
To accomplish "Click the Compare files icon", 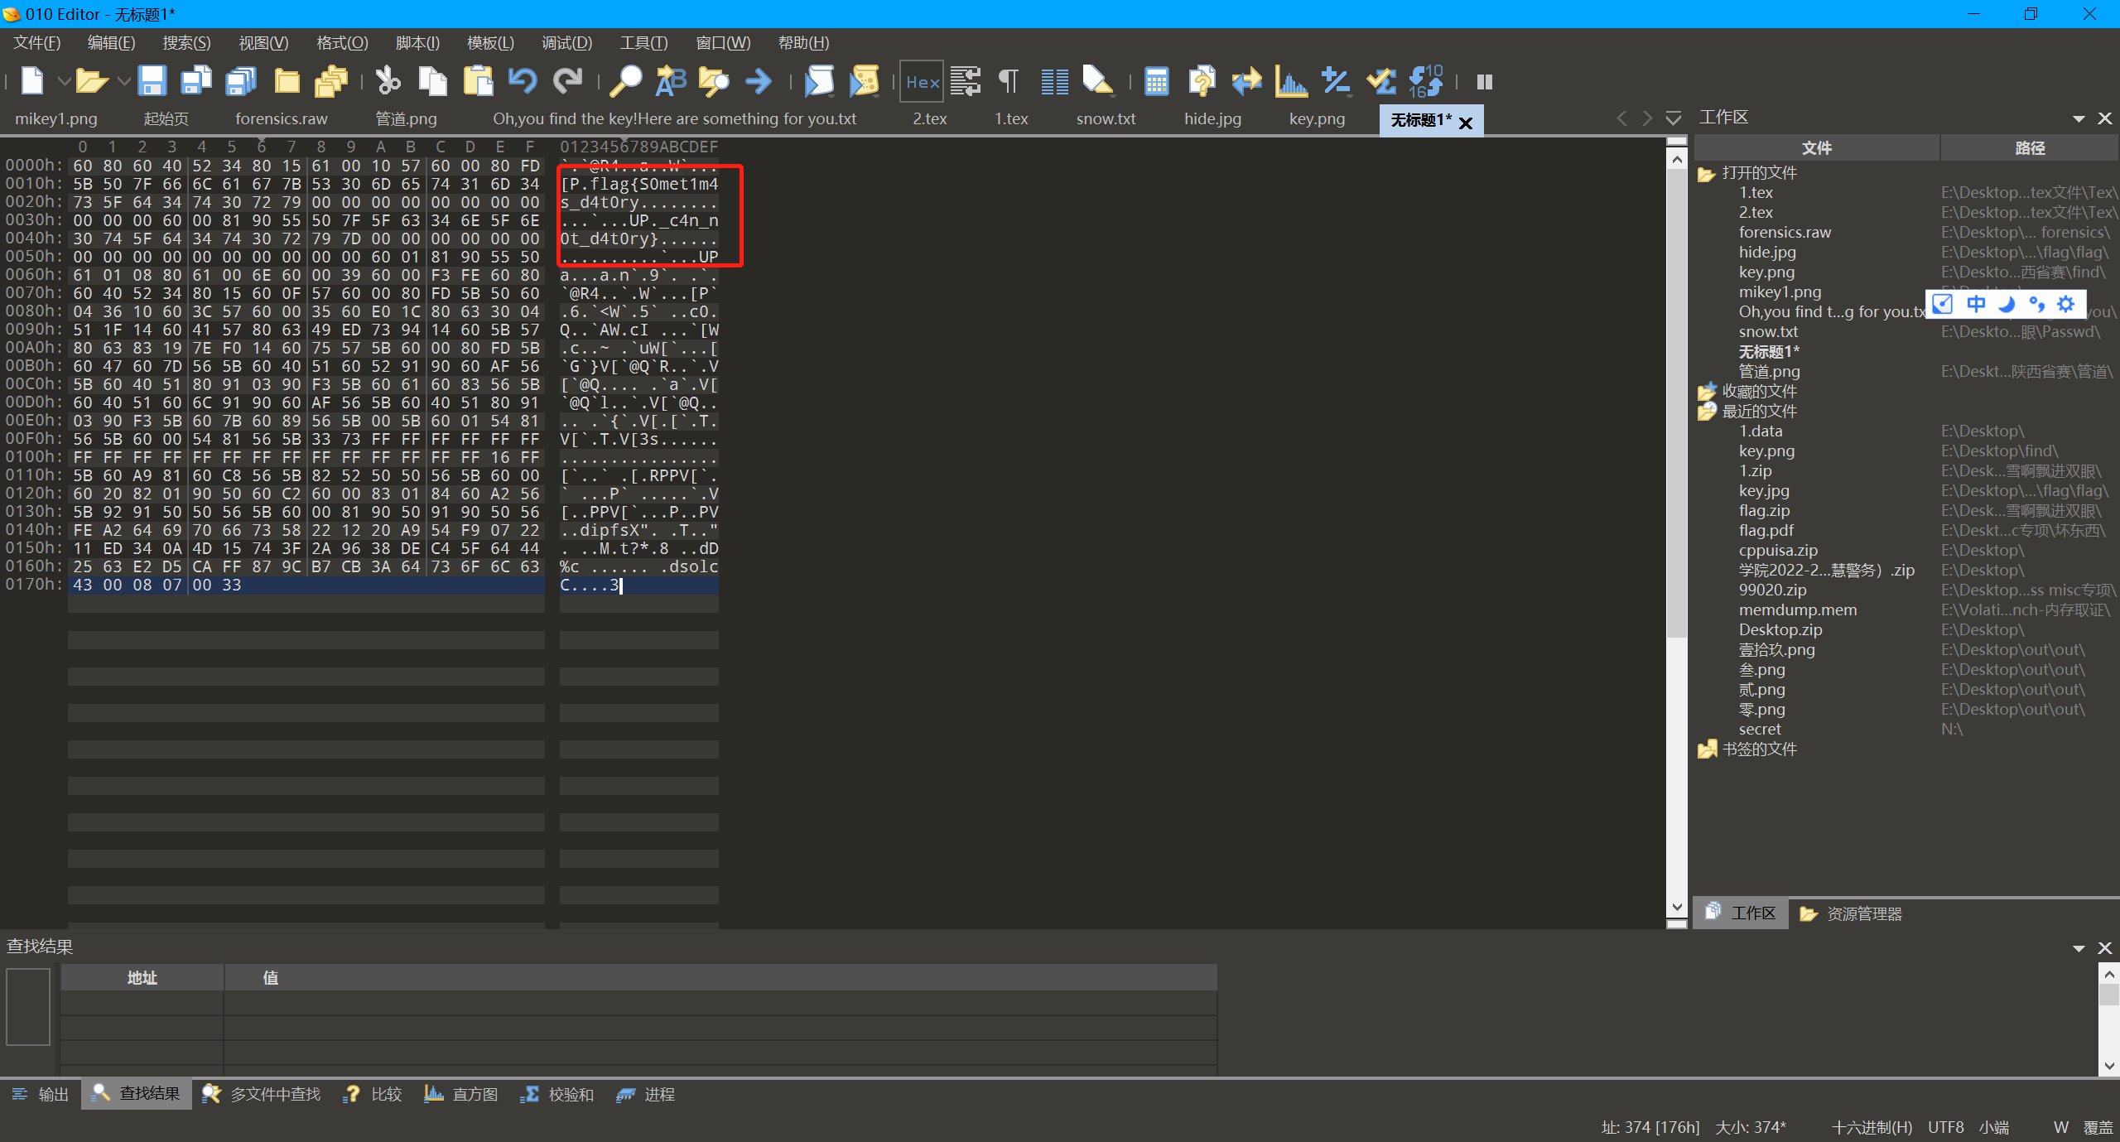I will (x=1202, y=81).
